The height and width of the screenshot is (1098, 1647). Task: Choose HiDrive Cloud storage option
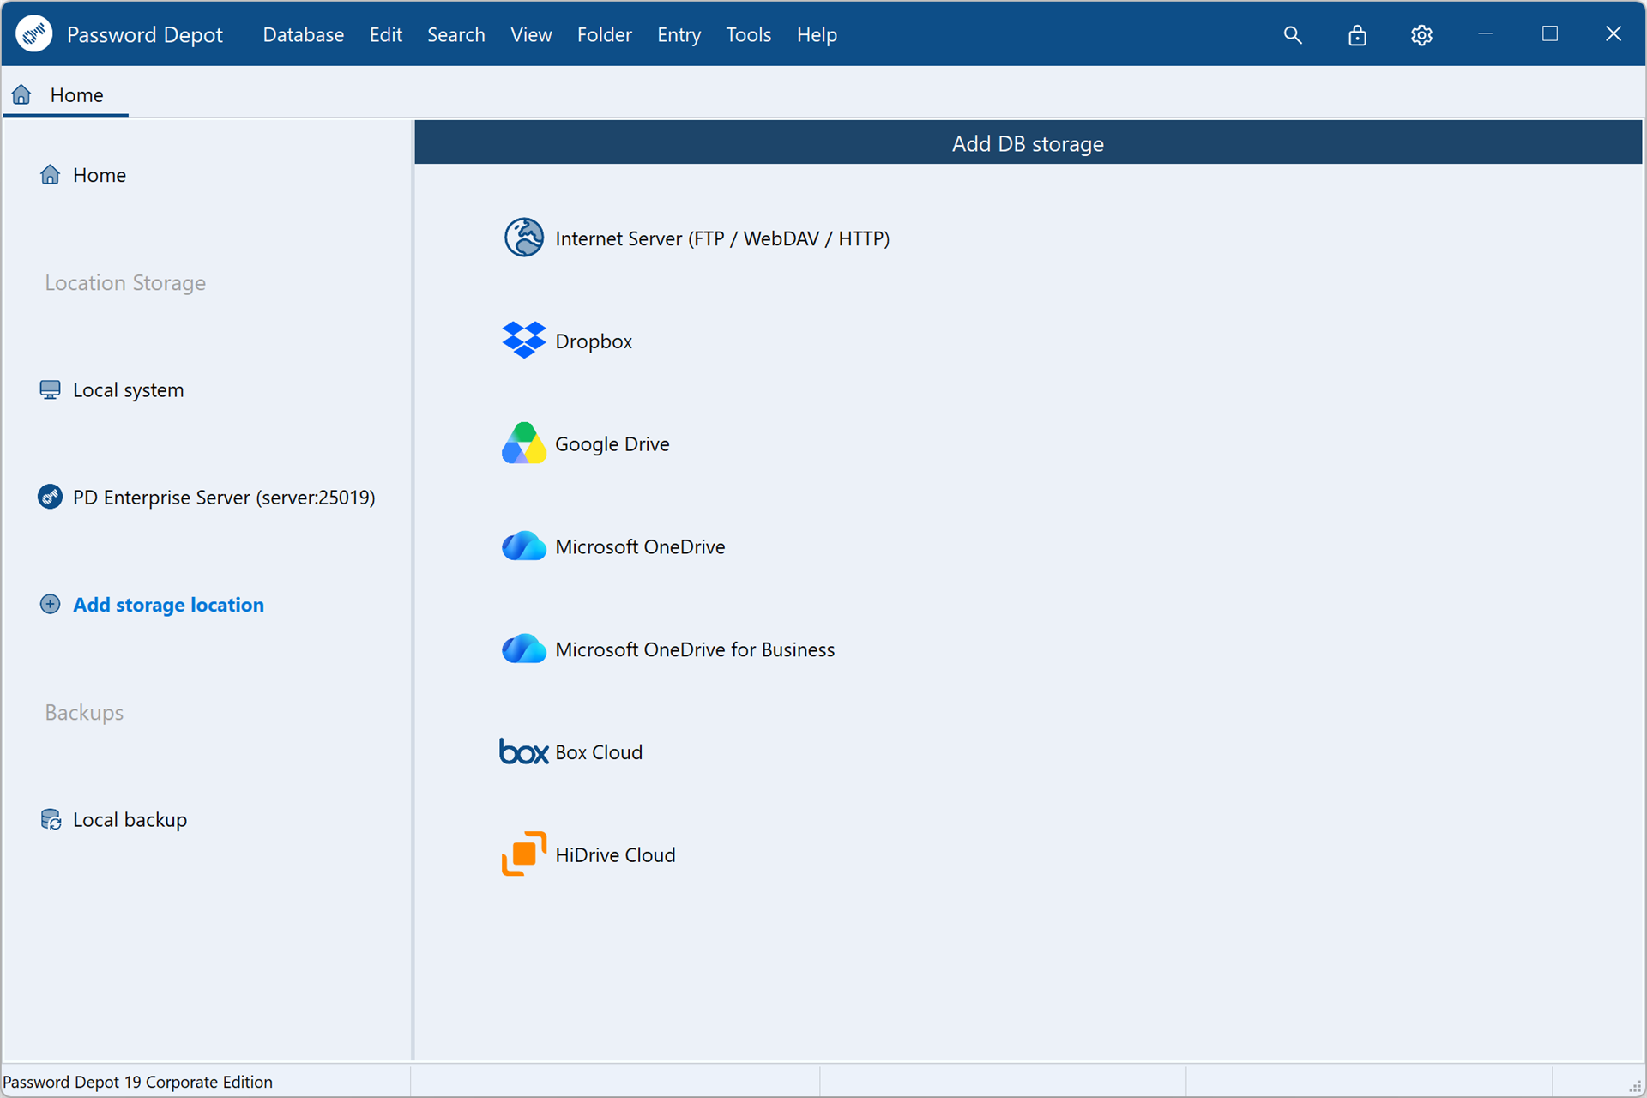[x=615, y=855]
